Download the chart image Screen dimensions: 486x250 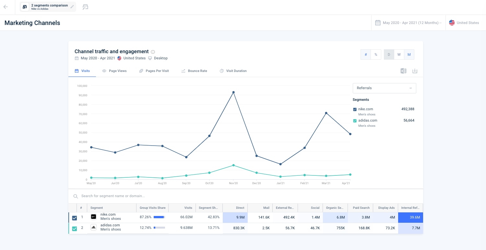click(x=415, y=71)
